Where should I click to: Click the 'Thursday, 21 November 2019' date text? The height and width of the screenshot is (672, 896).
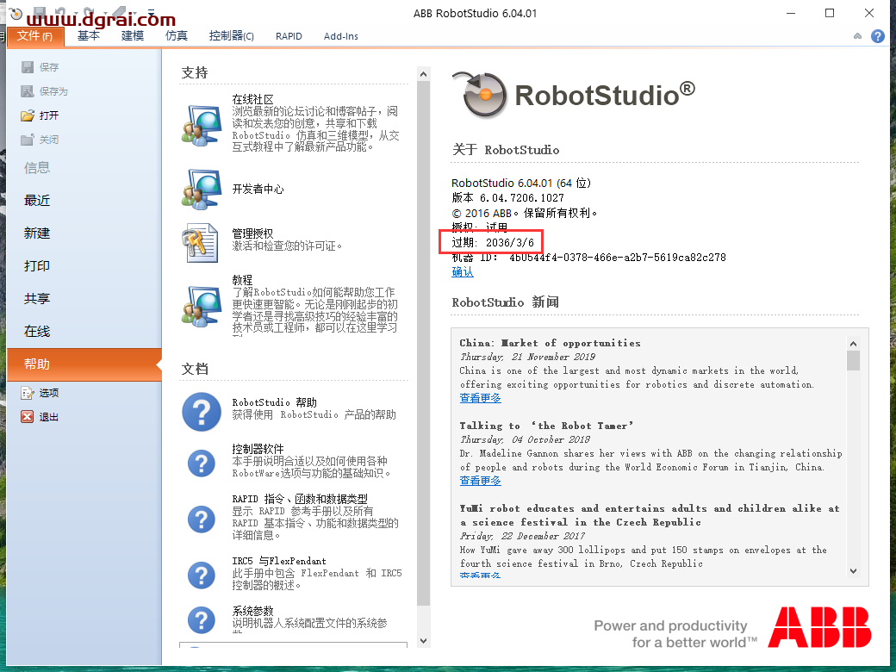[527, 358]
